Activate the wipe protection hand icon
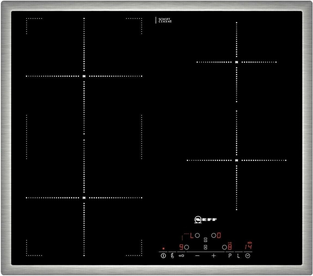 172,256
